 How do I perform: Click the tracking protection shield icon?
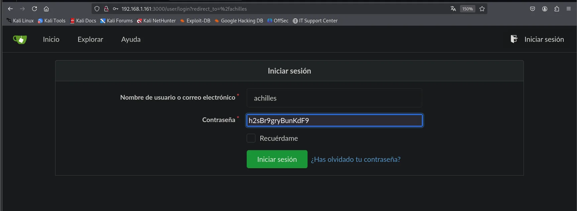click(97, 9)
